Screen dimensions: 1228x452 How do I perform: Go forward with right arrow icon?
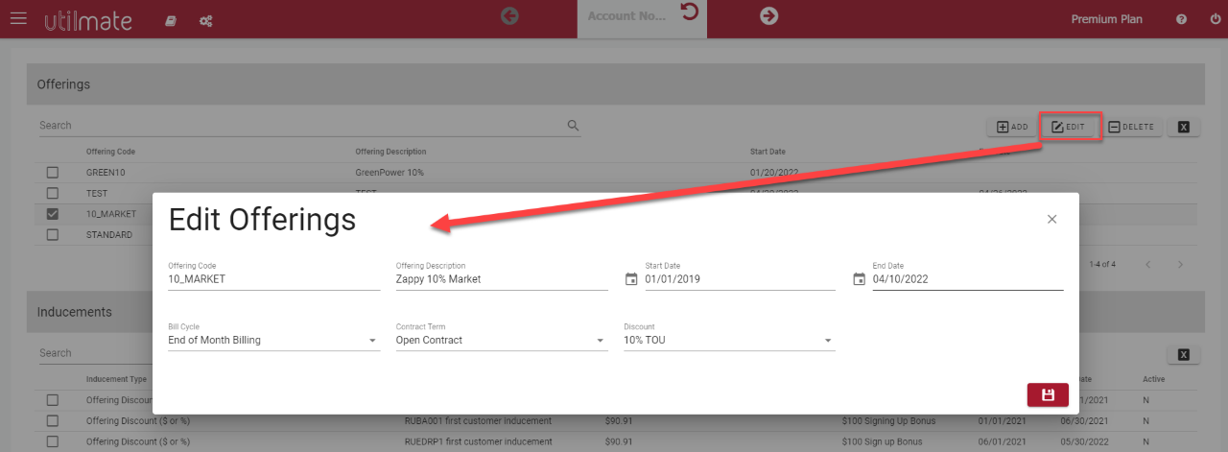click(768, 15)
